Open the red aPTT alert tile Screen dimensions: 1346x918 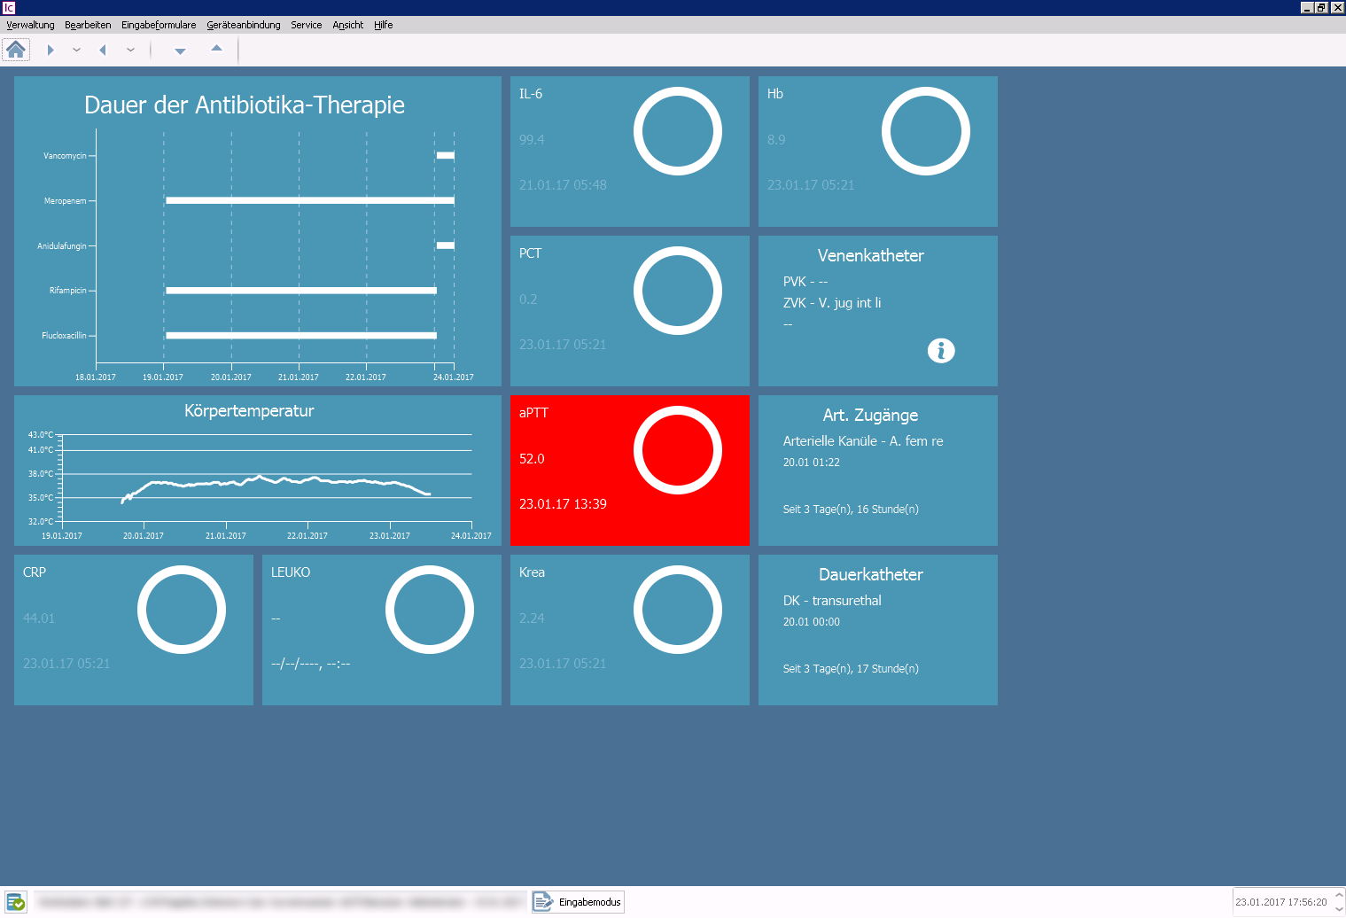629,470
